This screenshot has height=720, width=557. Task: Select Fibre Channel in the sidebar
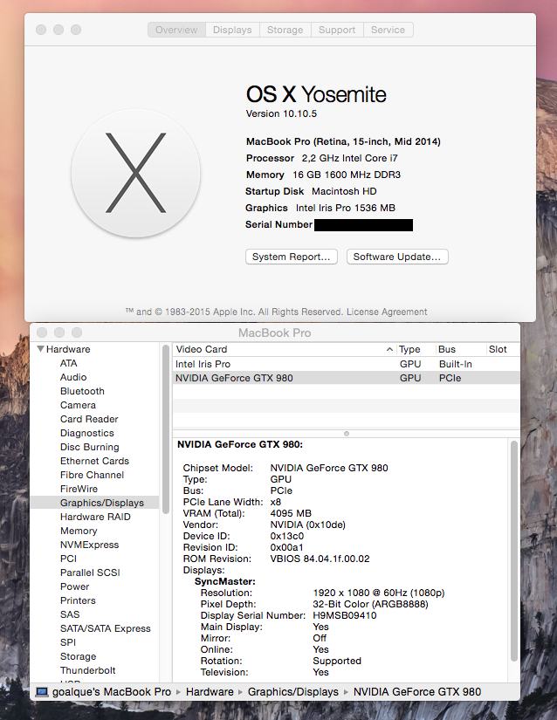click(92, 475)
